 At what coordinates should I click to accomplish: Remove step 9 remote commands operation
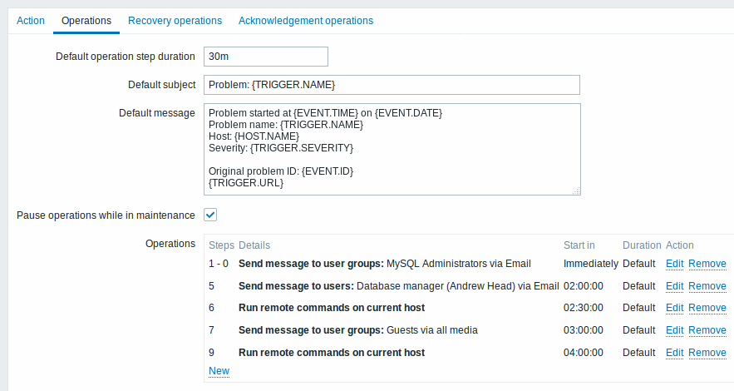707,353
